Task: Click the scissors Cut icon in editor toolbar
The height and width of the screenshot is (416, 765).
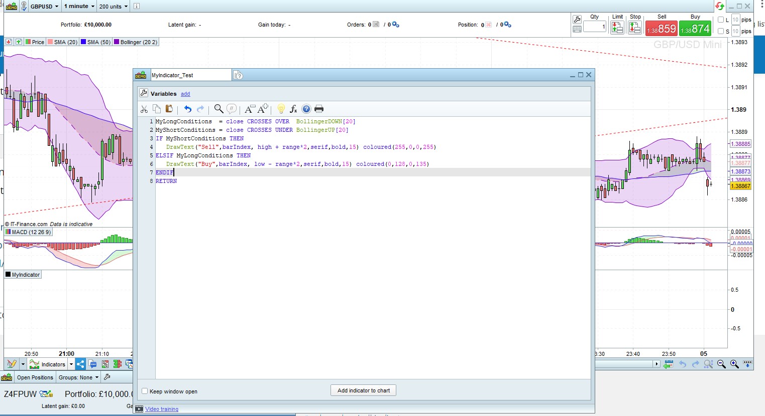Action: tap(144, 109)
